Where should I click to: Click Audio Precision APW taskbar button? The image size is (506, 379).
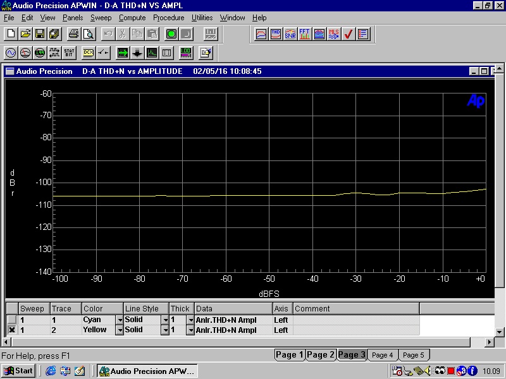click(x=147, y=371)
